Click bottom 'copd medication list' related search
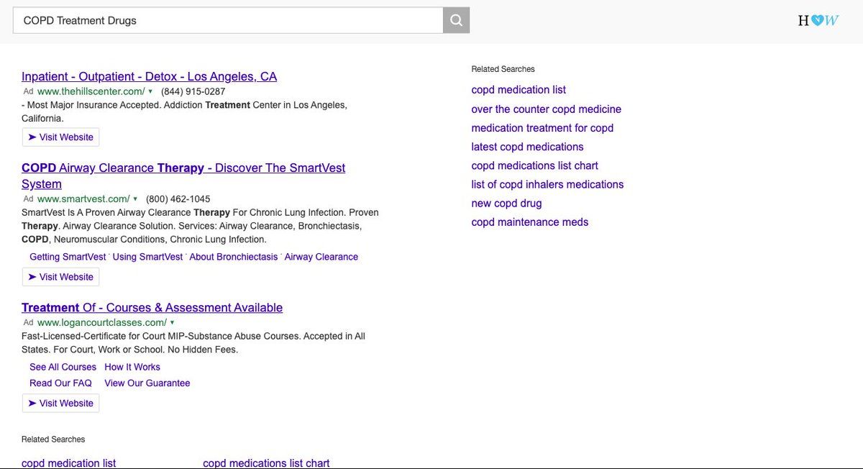 click(x=68, y=463)
